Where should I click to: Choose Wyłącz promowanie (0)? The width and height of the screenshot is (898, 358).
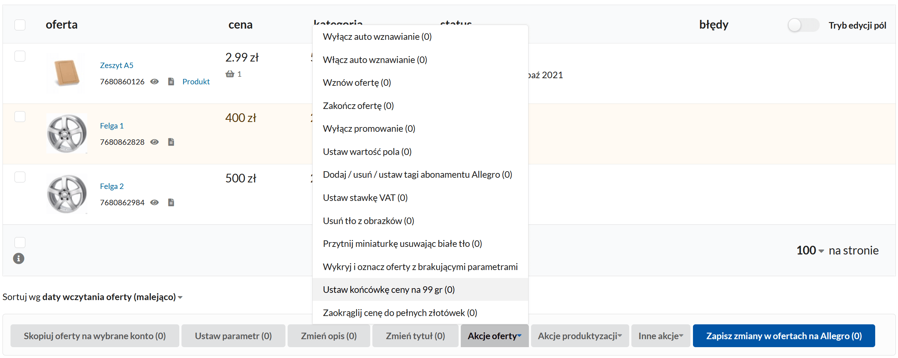[420, 129]
